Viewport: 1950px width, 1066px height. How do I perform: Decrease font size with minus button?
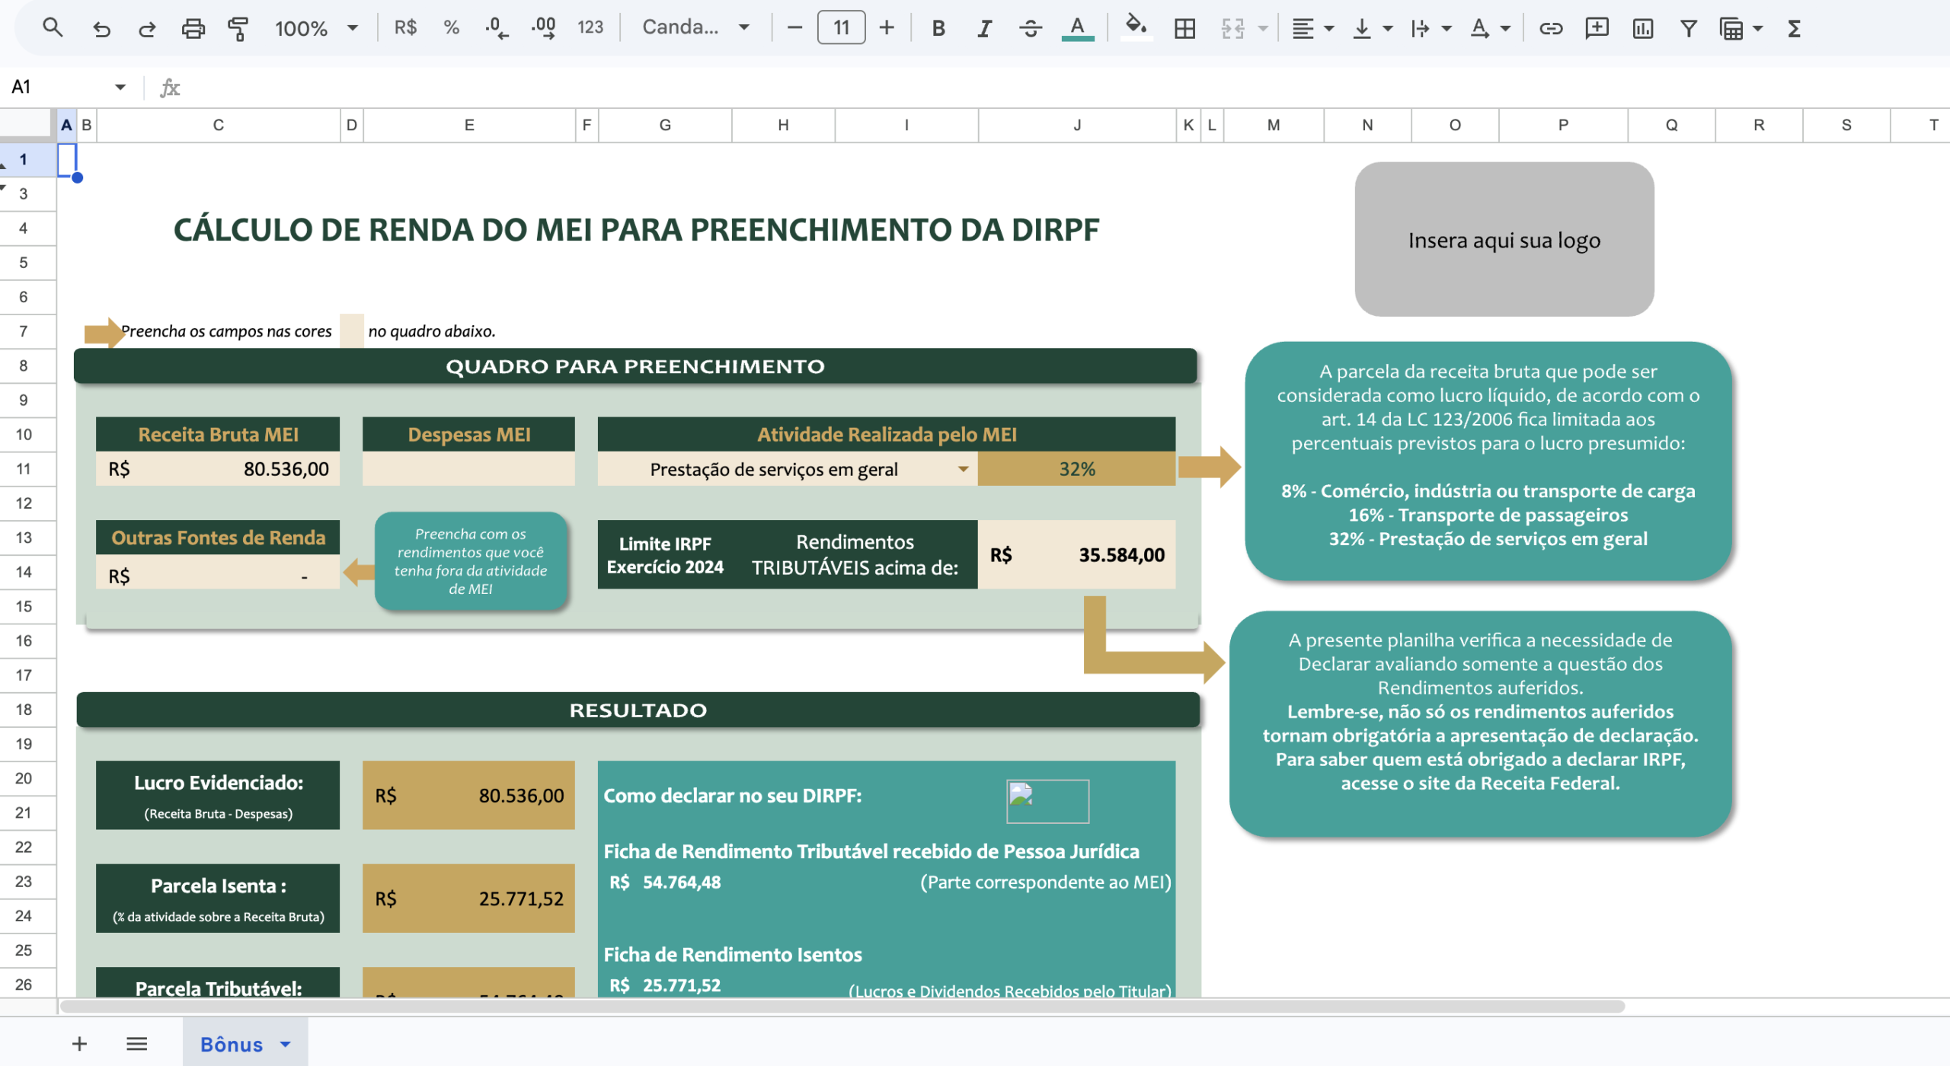[794, 28]
